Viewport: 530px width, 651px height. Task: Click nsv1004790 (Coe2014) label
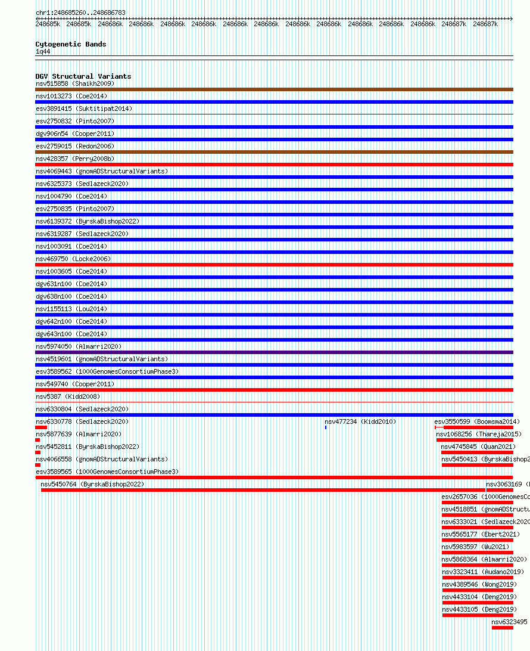point(71,196)
